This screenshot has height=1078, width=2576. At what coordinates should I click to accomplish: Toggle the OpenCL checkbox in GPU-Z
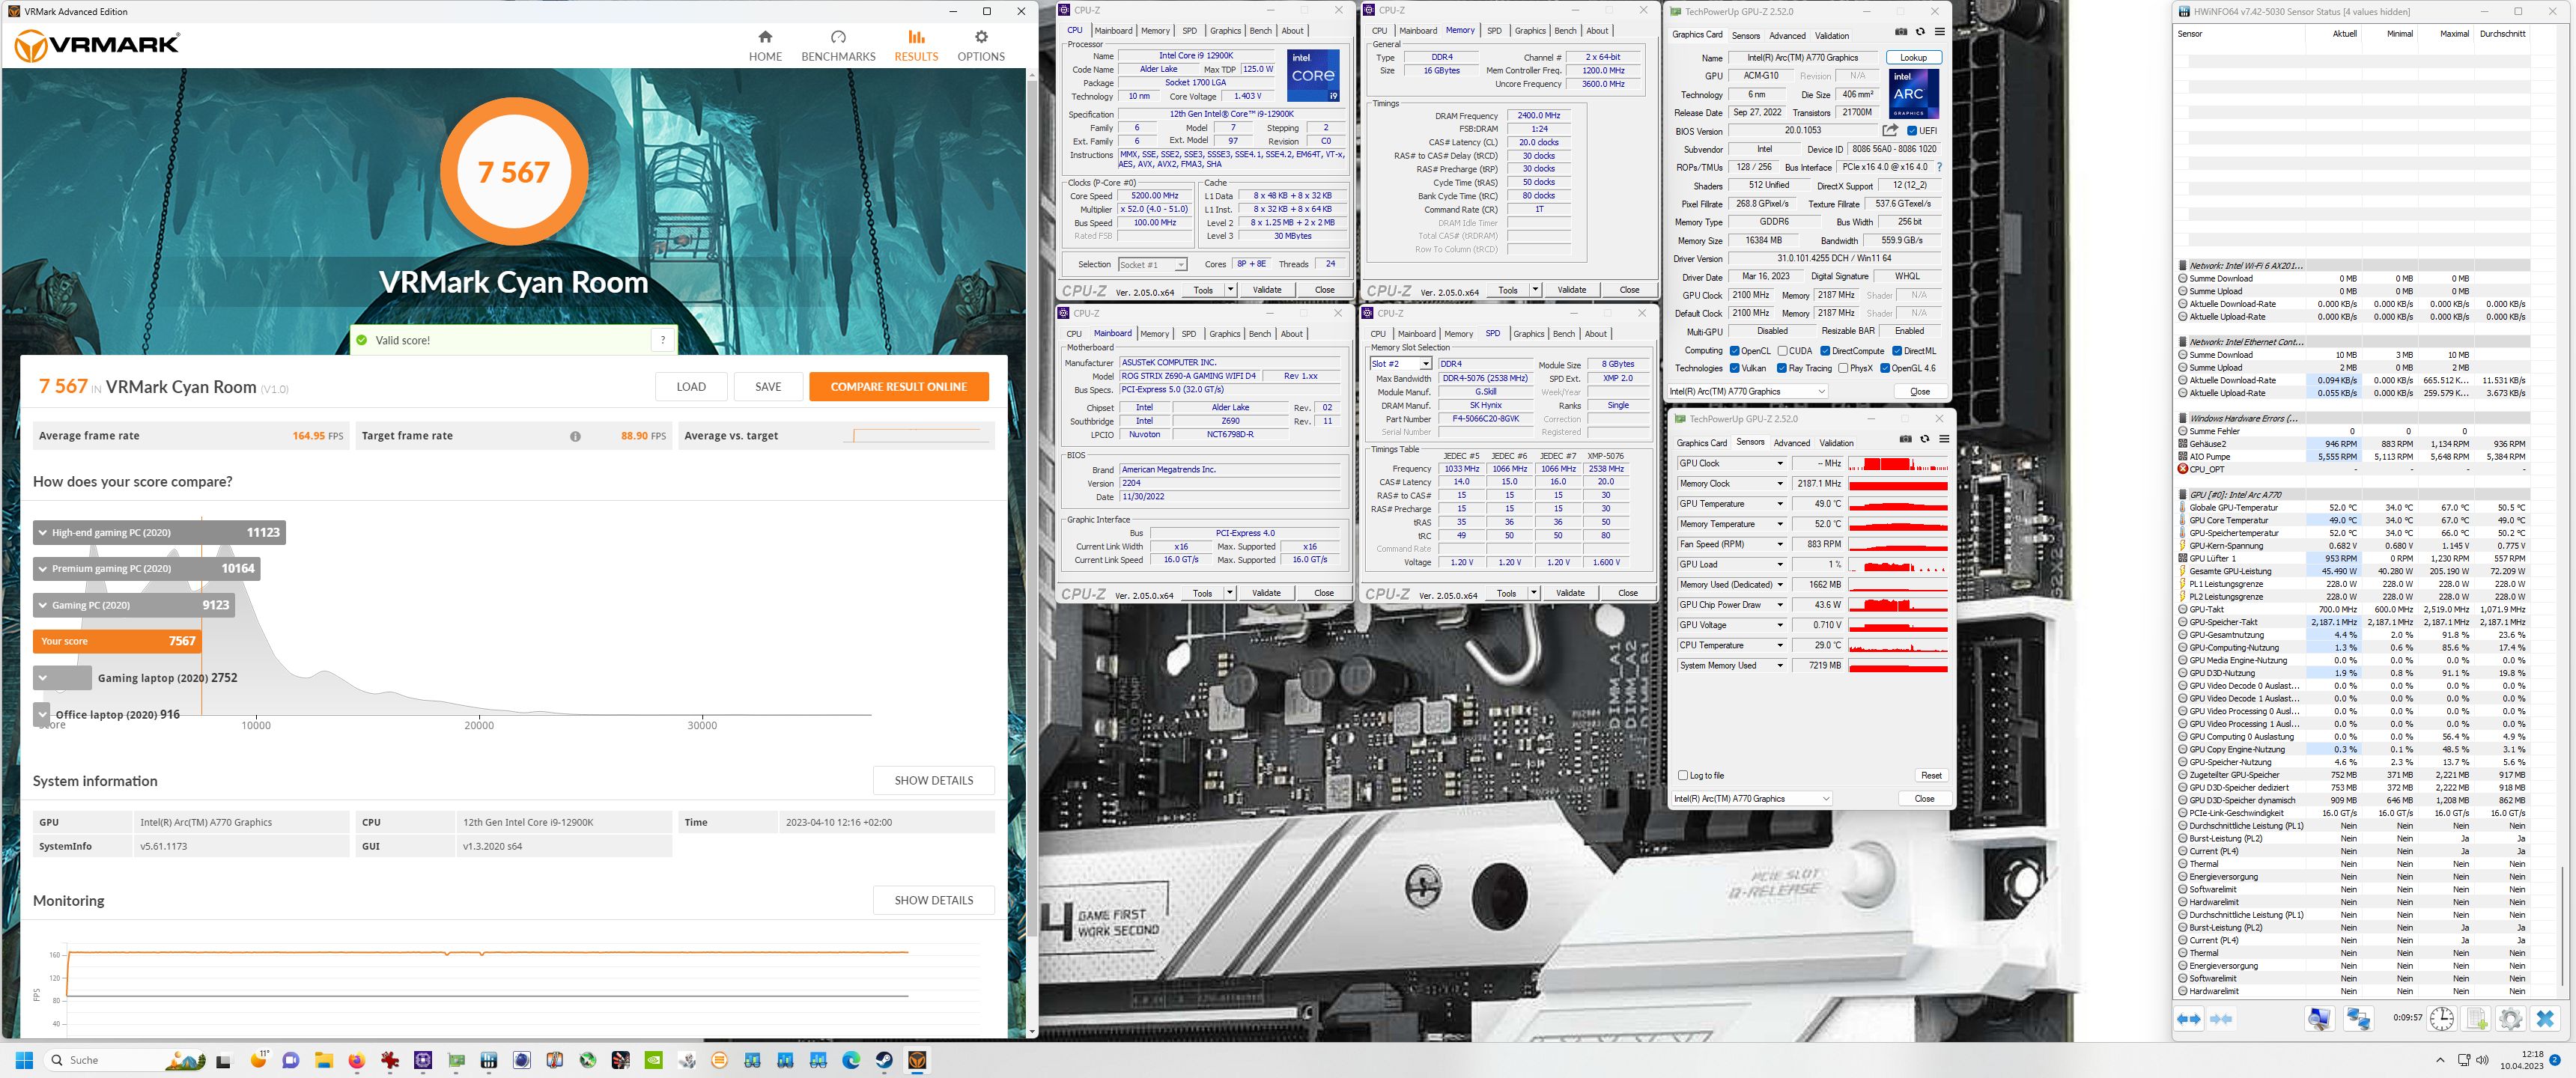(x=1734, y=351)
